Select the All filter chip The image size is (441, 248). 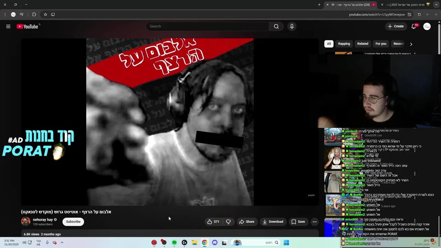coord(329,44)
